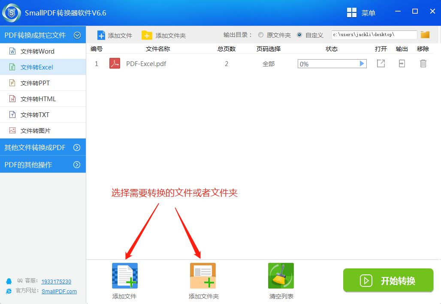This screenshot has width=441, height=304.
Task: Click the 输出 folder icon in file row
Action: coord(402,63)
